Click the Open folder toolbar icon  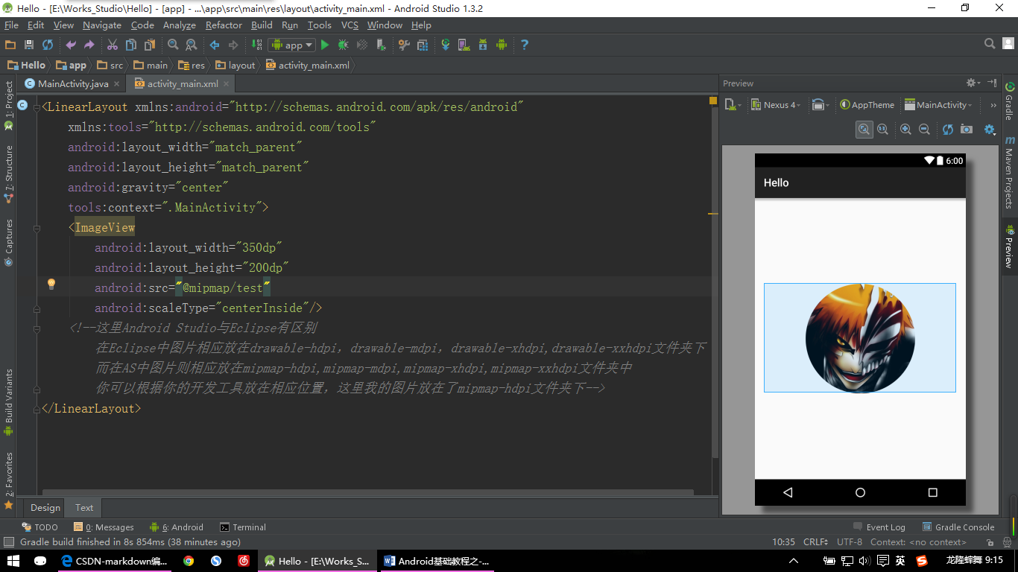pyautogui.click(x=10, y=45)
